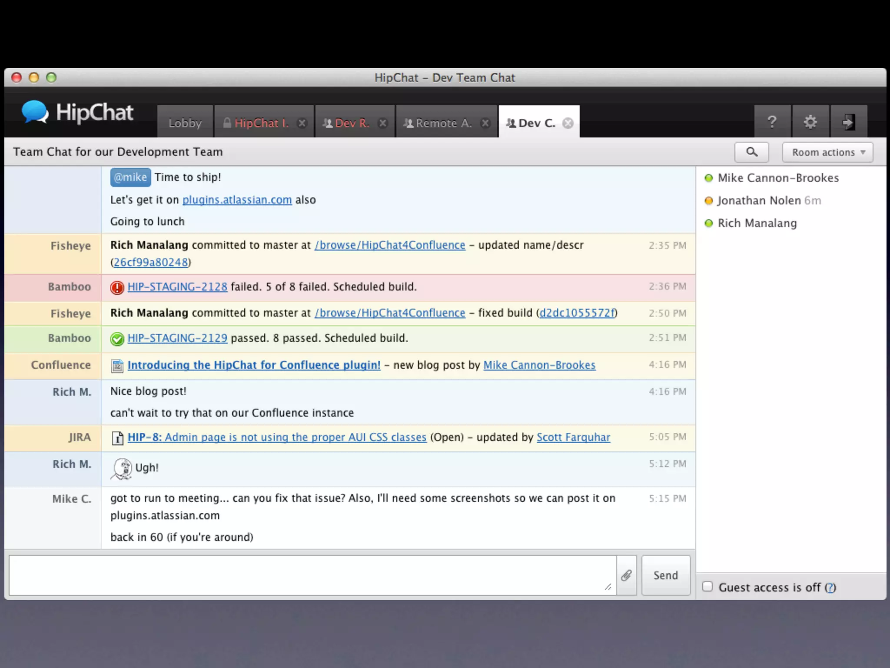Expand the Room actions dropdown
Image resolution: width=890 pixels, height=668 pixels.
click(x=827, y=152)
